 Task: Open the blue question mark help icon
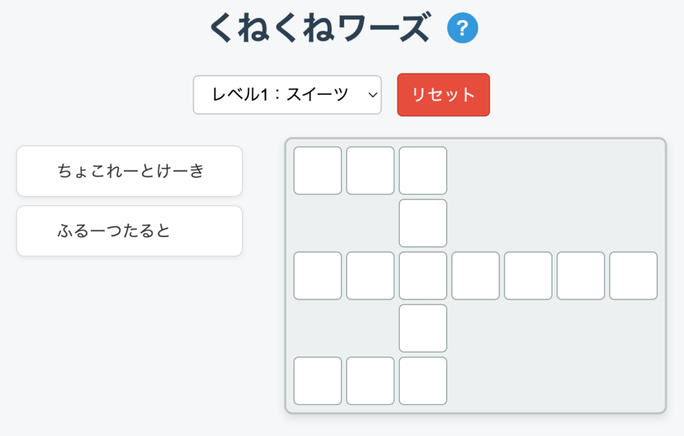point(462,28)
